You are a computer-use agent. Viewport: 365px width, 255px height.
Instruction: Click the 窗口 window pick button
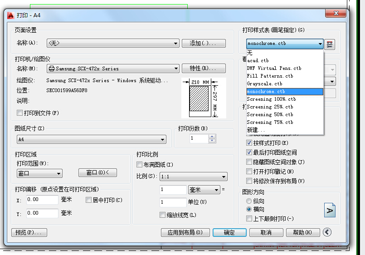pyautogui.click(x=97, y=172)
